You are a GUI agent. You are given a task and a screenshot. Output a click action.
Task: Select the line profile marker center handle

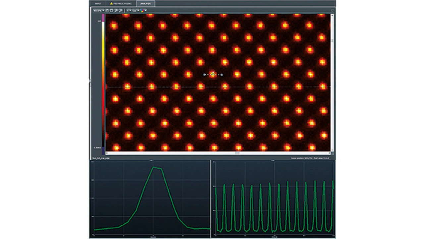(213, 75)
